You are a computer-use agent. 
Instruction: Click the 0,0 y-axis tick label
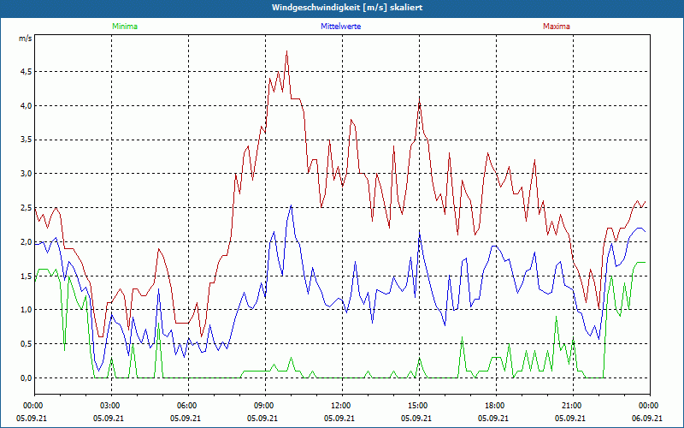pyautogui.click(x=26, y=378)
